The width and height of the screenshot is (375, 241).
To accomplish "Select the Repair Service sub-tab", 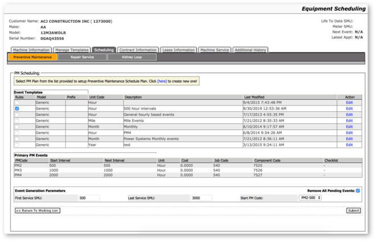I will [x=82, y=57].
